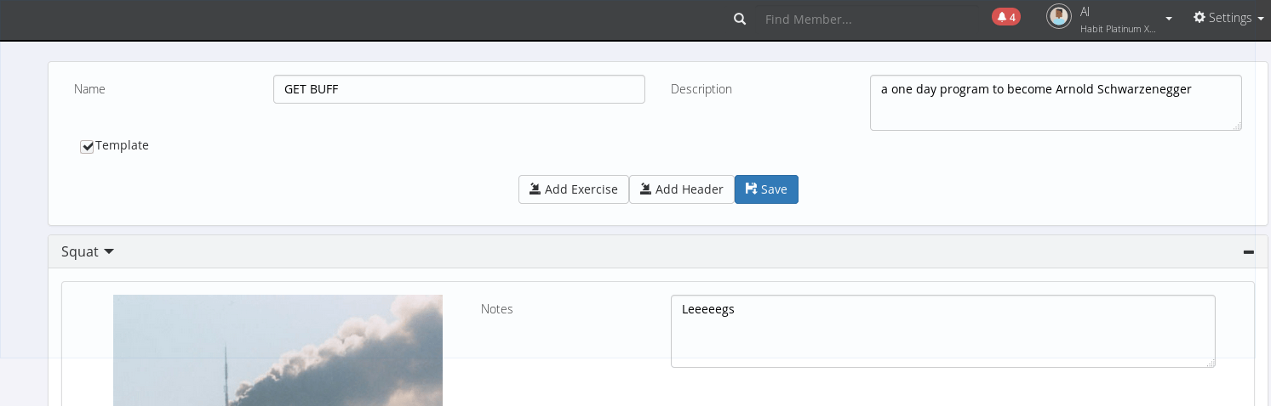Click the Squat exercise smoke image
1271x406 pixels.
278,350
